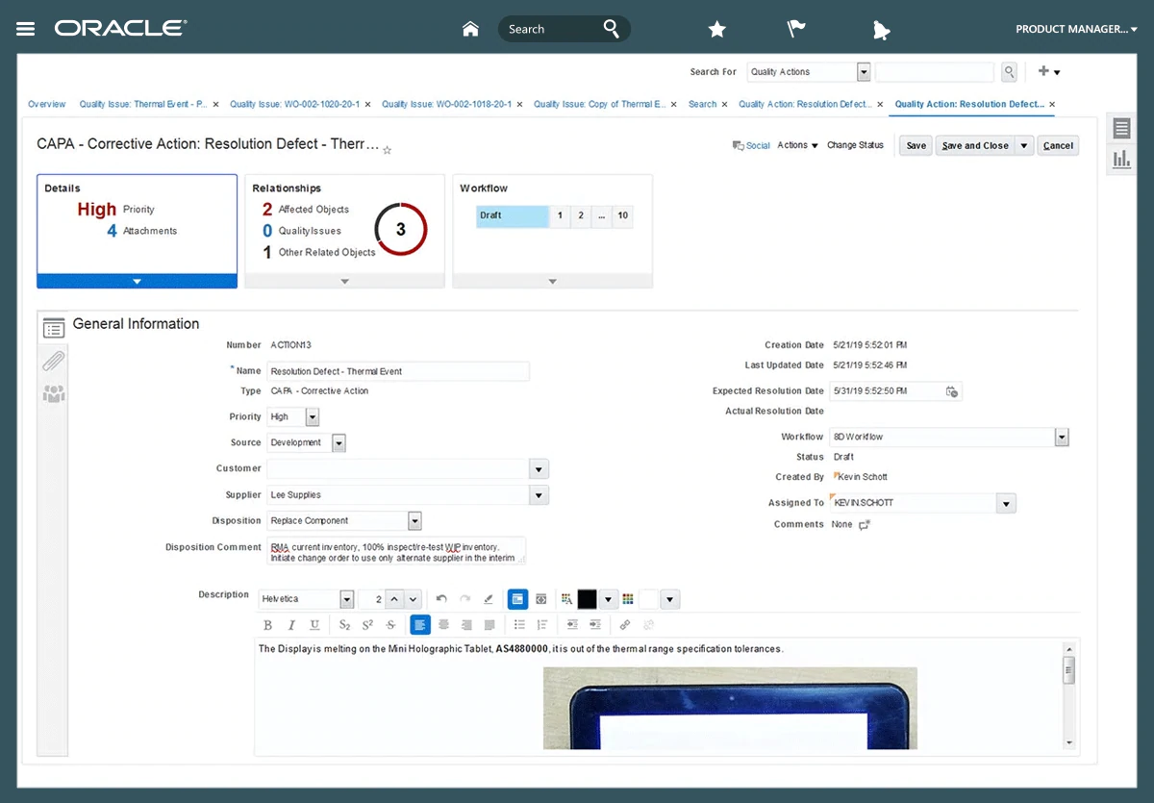Open the Priority dropdown
The image size is (1154, 803).
coord(312,417)
